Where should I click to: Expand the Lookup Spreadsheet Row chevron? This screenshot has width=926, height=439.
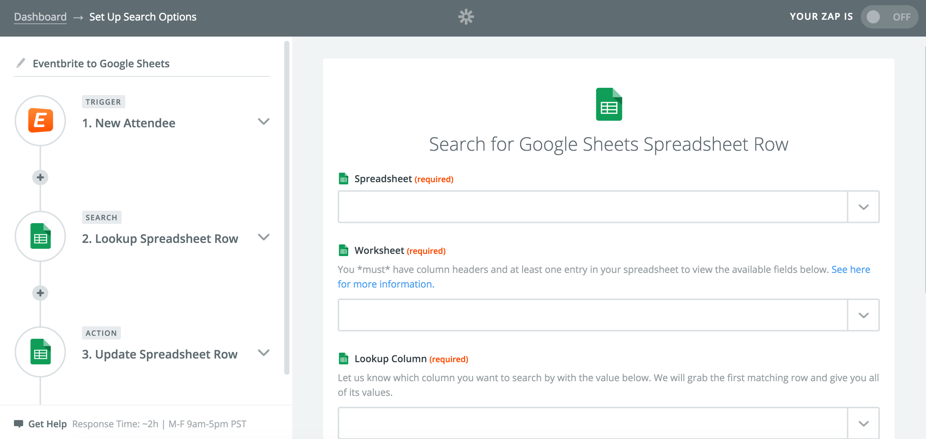(263, 237)
